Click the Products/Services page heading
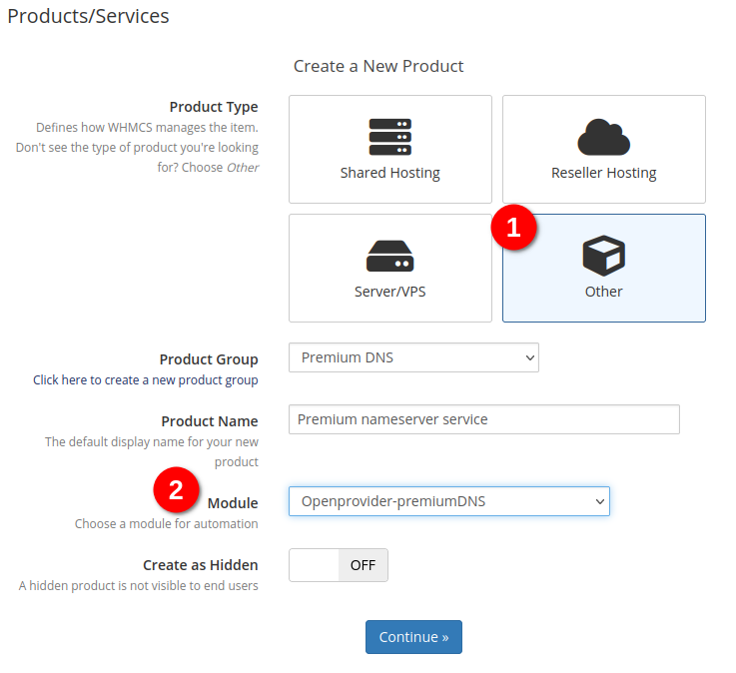The height and width of the screenshot is (673, 736). (88, 16)
